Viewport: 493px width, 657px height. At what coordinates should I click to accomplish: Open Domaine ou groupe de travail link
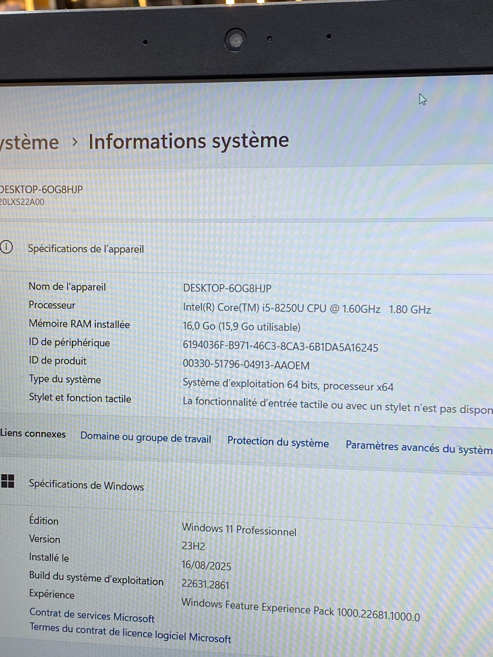[146, 437]
